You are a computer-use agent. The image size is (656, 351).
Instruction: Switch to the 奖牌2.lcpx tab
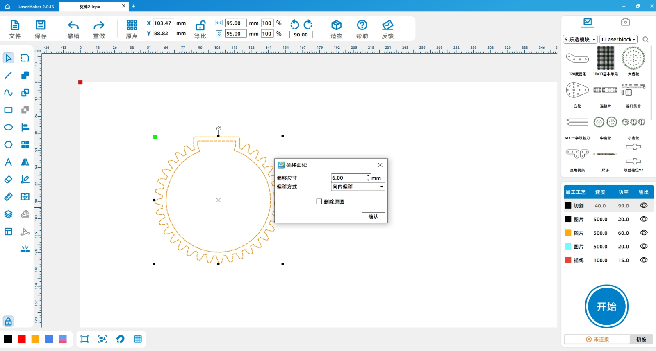coord(90,7)
